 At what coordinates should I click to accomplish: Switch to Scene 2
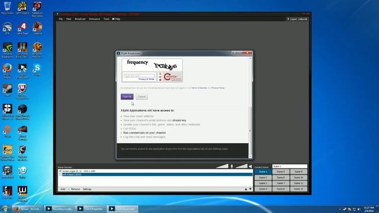(263, 177)
